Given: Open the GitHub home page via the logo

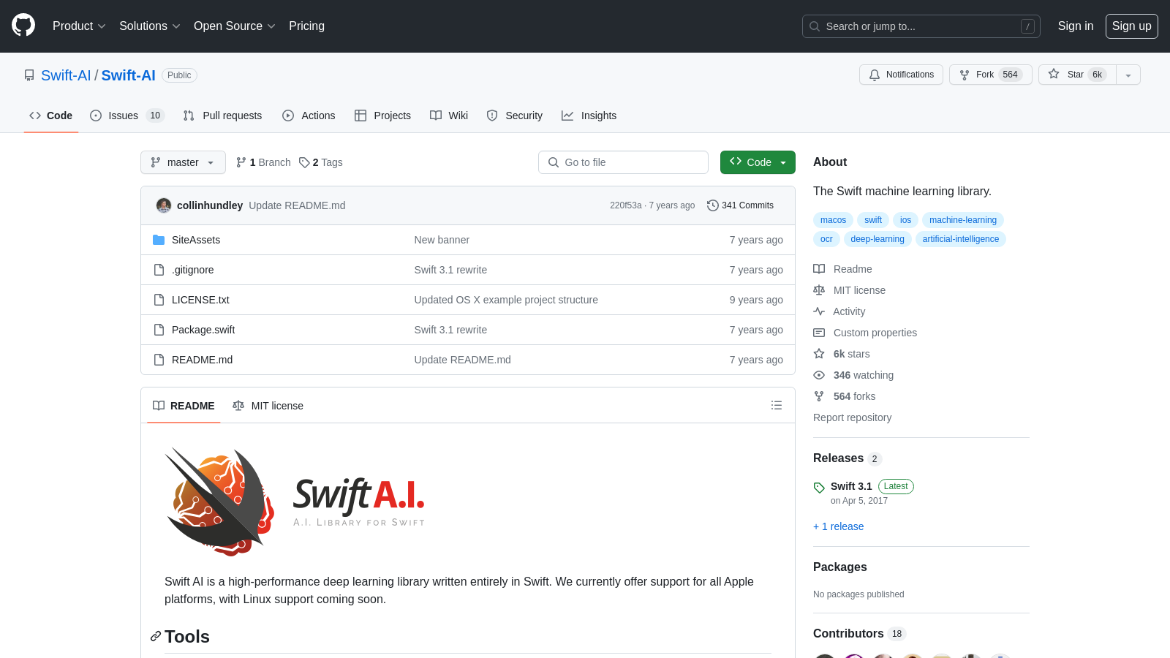Looking at the screenshot, I should tap(23, 25).
